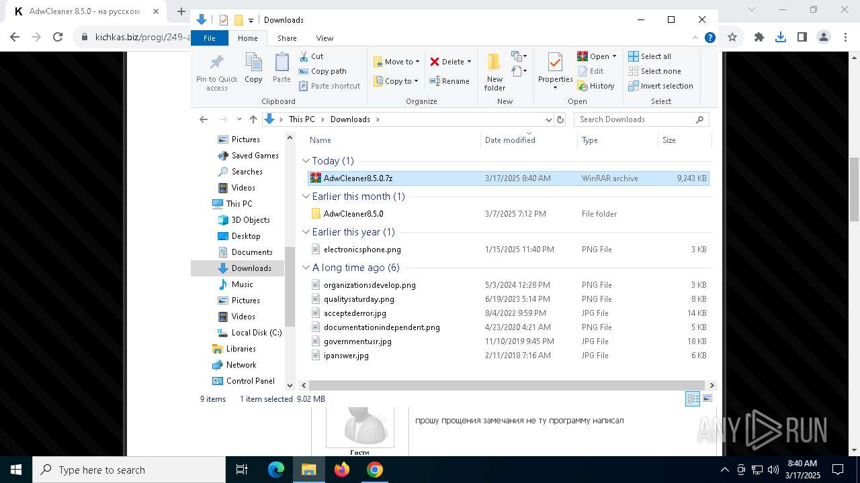Go up one folder level arrow
Viewport: 860px width, 483px height.
pyautogui.click(x=253, y=119)
